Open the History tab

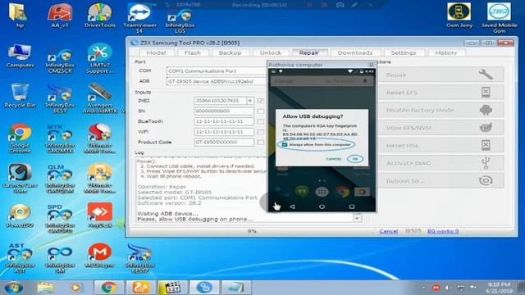point(445,52)
